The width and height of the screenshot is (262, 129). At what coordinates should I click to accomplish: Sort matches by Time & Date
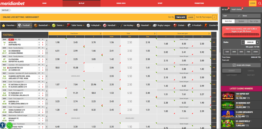[181, 17]
